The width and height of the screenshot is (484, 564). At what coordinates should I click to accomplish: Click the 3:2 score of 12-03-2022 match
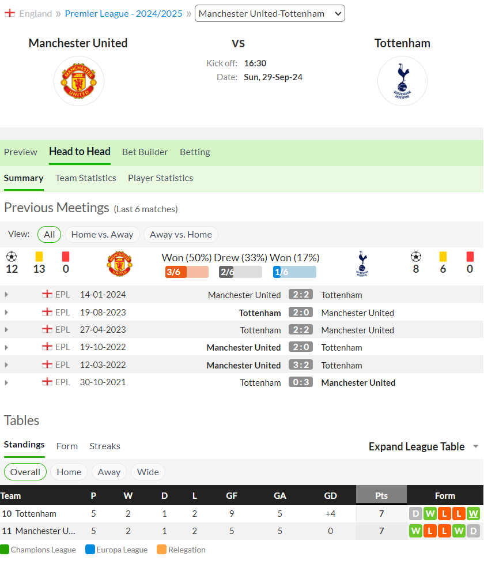tap(301, 364)
